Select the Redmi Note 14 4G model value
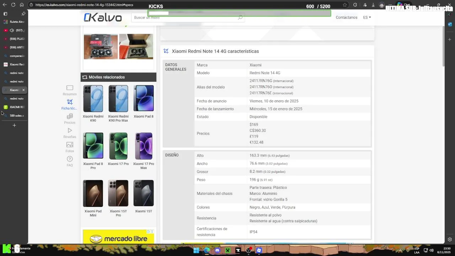 (265, 73)
